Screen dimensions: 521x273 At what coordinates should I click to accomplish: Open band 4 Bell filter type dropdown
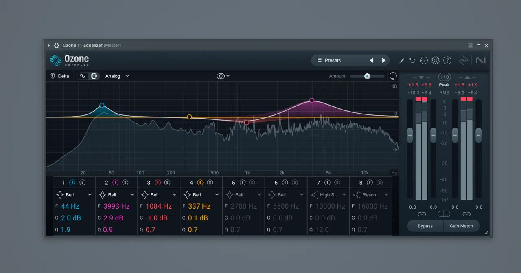tap(201, 195)
